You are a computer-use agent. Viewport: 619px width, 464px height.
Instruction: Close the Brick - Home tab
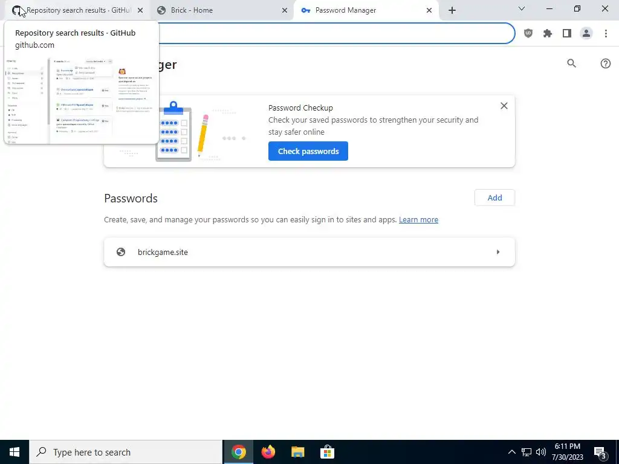point(285,11)
